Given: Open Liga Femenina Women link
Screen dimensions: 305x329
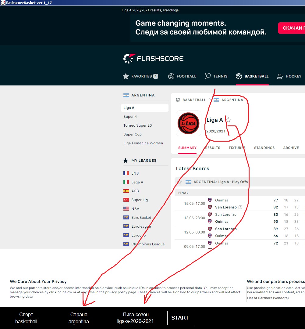Looking at the screenshot, I should pos(143,143).
